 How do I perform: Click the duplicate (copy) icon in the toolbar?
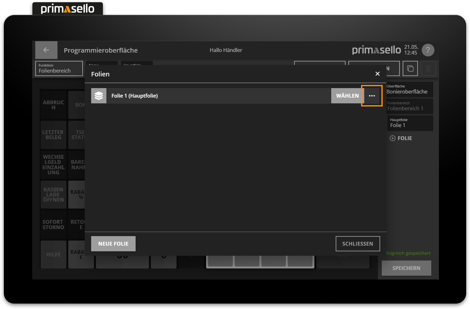click(410, 68)
